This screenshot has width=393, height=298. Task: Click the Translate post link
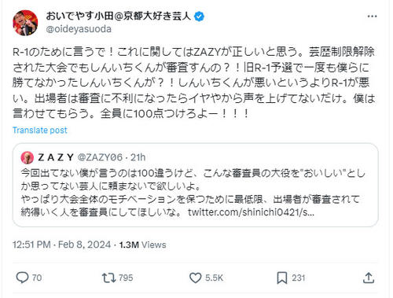(40, 130)
